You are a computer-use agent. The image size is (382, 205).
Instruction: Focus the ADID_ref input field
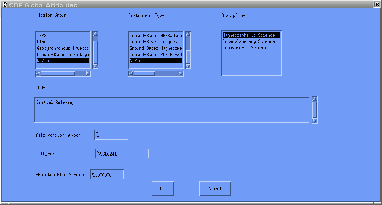(122, 154)
